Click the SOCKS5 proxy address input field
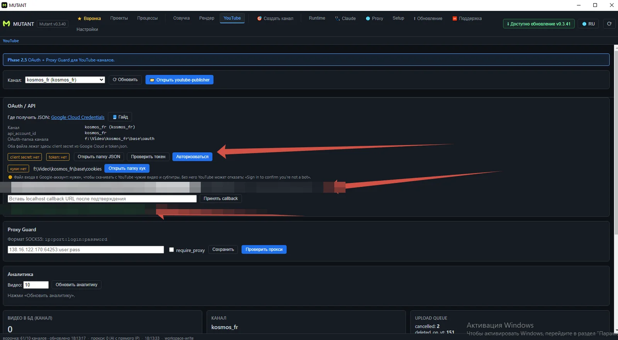Image resolution: width=618 pixels, height=340 pixels. (86, 250)
